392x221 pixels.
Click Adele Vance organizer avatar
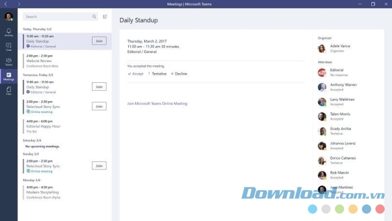(x=321, y=48)
